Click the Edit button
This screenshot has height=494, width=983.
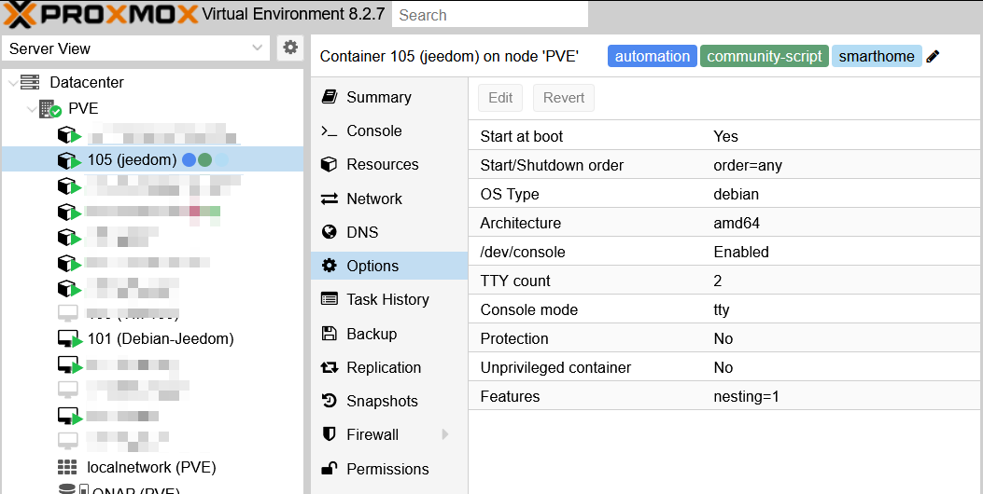pos(500,98)
